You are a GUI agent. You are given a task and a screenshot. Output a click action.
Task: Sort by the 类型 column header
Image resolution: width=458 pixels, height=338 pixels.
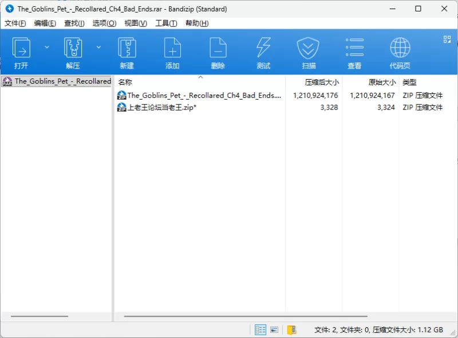428,82
